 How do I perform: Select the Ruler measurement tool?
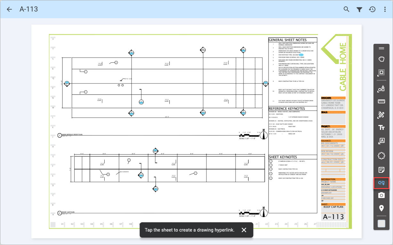click(x=381, y=102)
